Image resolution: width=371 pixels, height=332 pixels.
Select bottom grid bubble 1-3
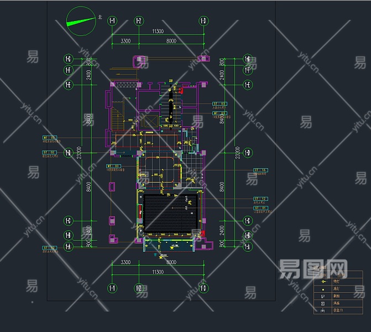click(x=203, y=288)
